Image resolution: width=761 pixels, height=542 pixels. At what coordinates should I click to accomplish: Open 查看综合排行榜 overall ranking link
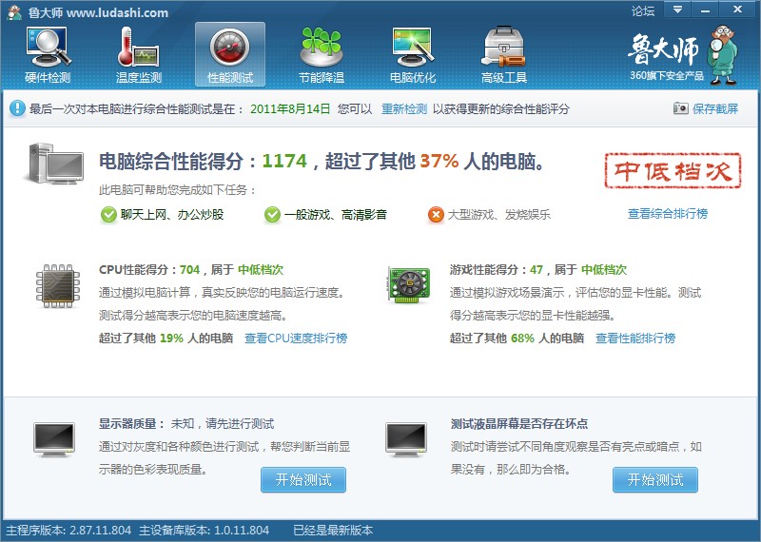point(668,214)
